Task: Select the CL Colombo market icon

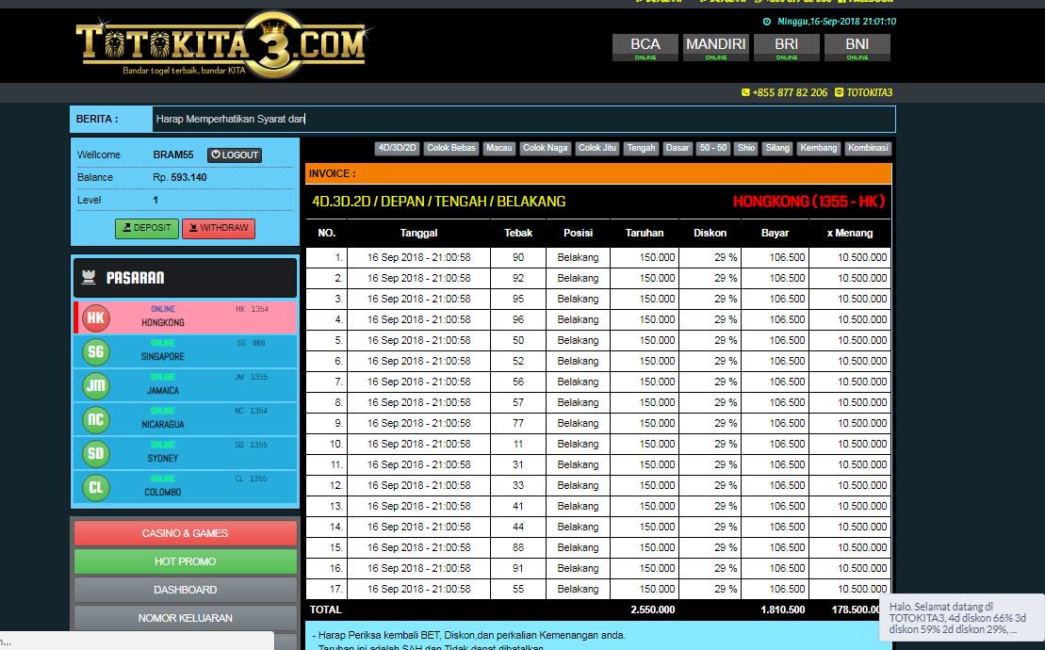Action: tap(95, 487)
